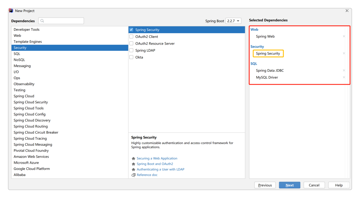Open the Spring Cloud Discovery category
The height and width of the screenshot is (198, 360).
(x=70, y=120)
